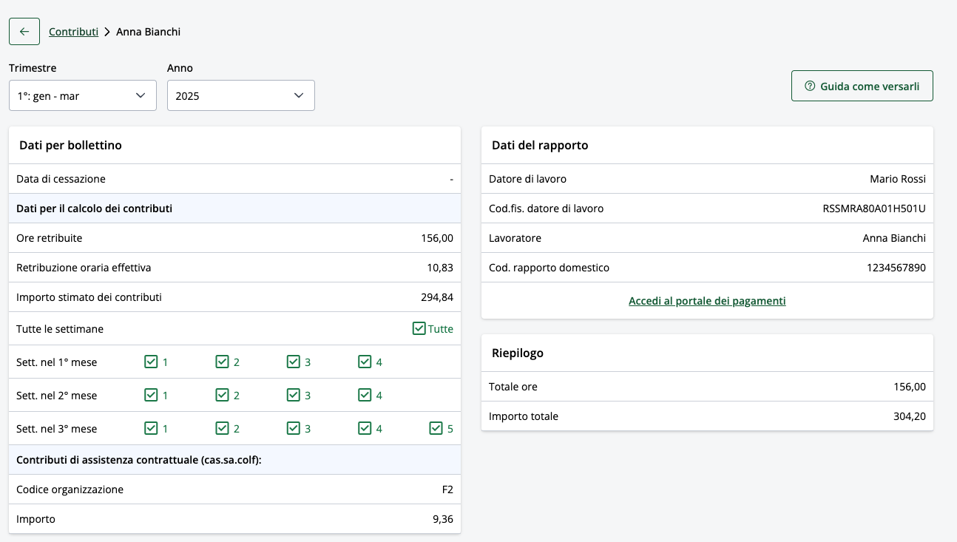This screenshot has width=957, height=542.
Task: Click the Importo totale value 304,20
Action: tap(909, 416)
